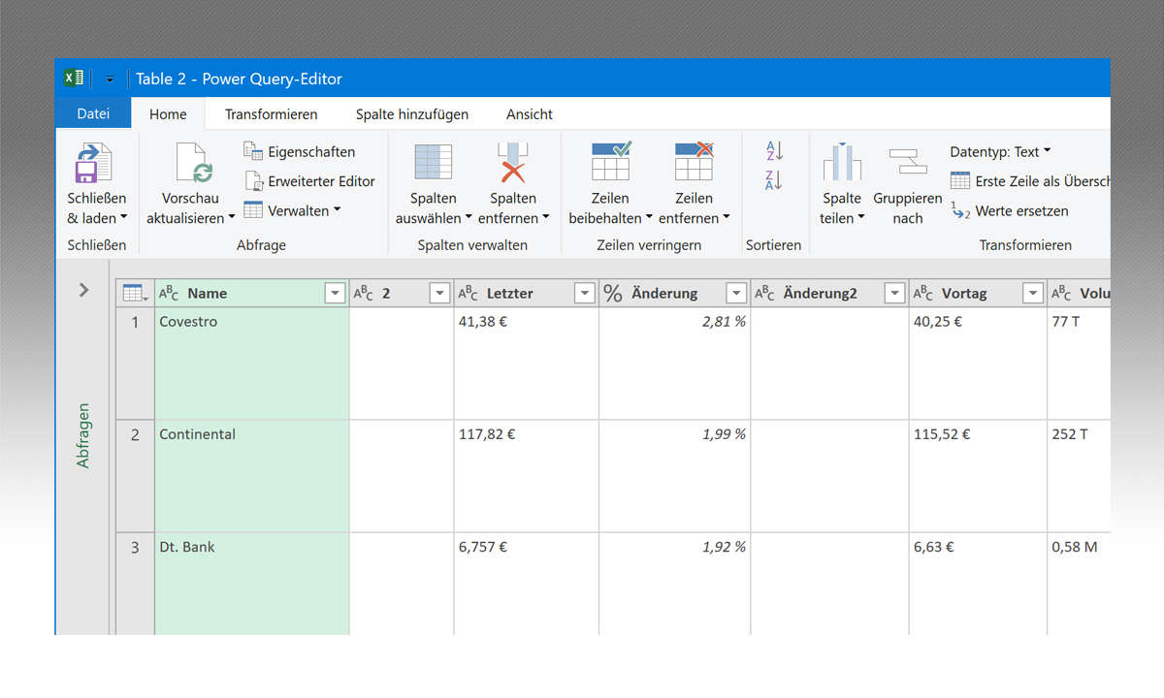Screen dimensions: 1164x698
Task: Click the 117,82 € cell
Action: [527, 476]
